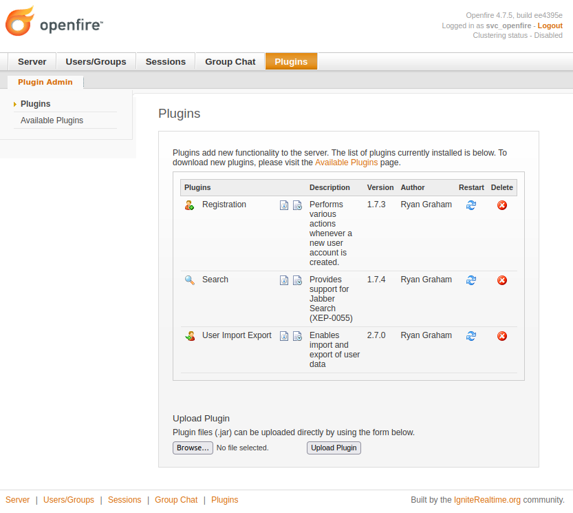This screenshot has width=573, height=513.
Task: Switch to the Server tab
Action: pos(32,62)
